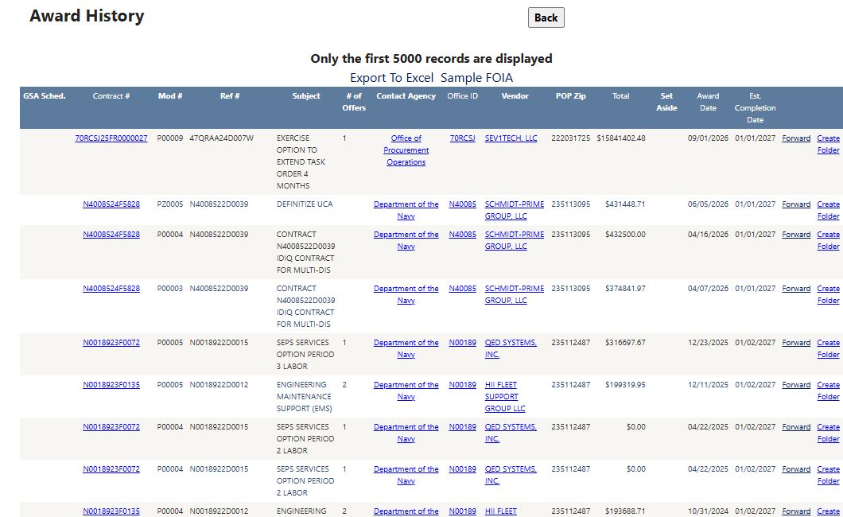This screenshot has height=517, width=843.
Task: Click Create Folder in the 12/23/2025 row
Action: point(828,348)
